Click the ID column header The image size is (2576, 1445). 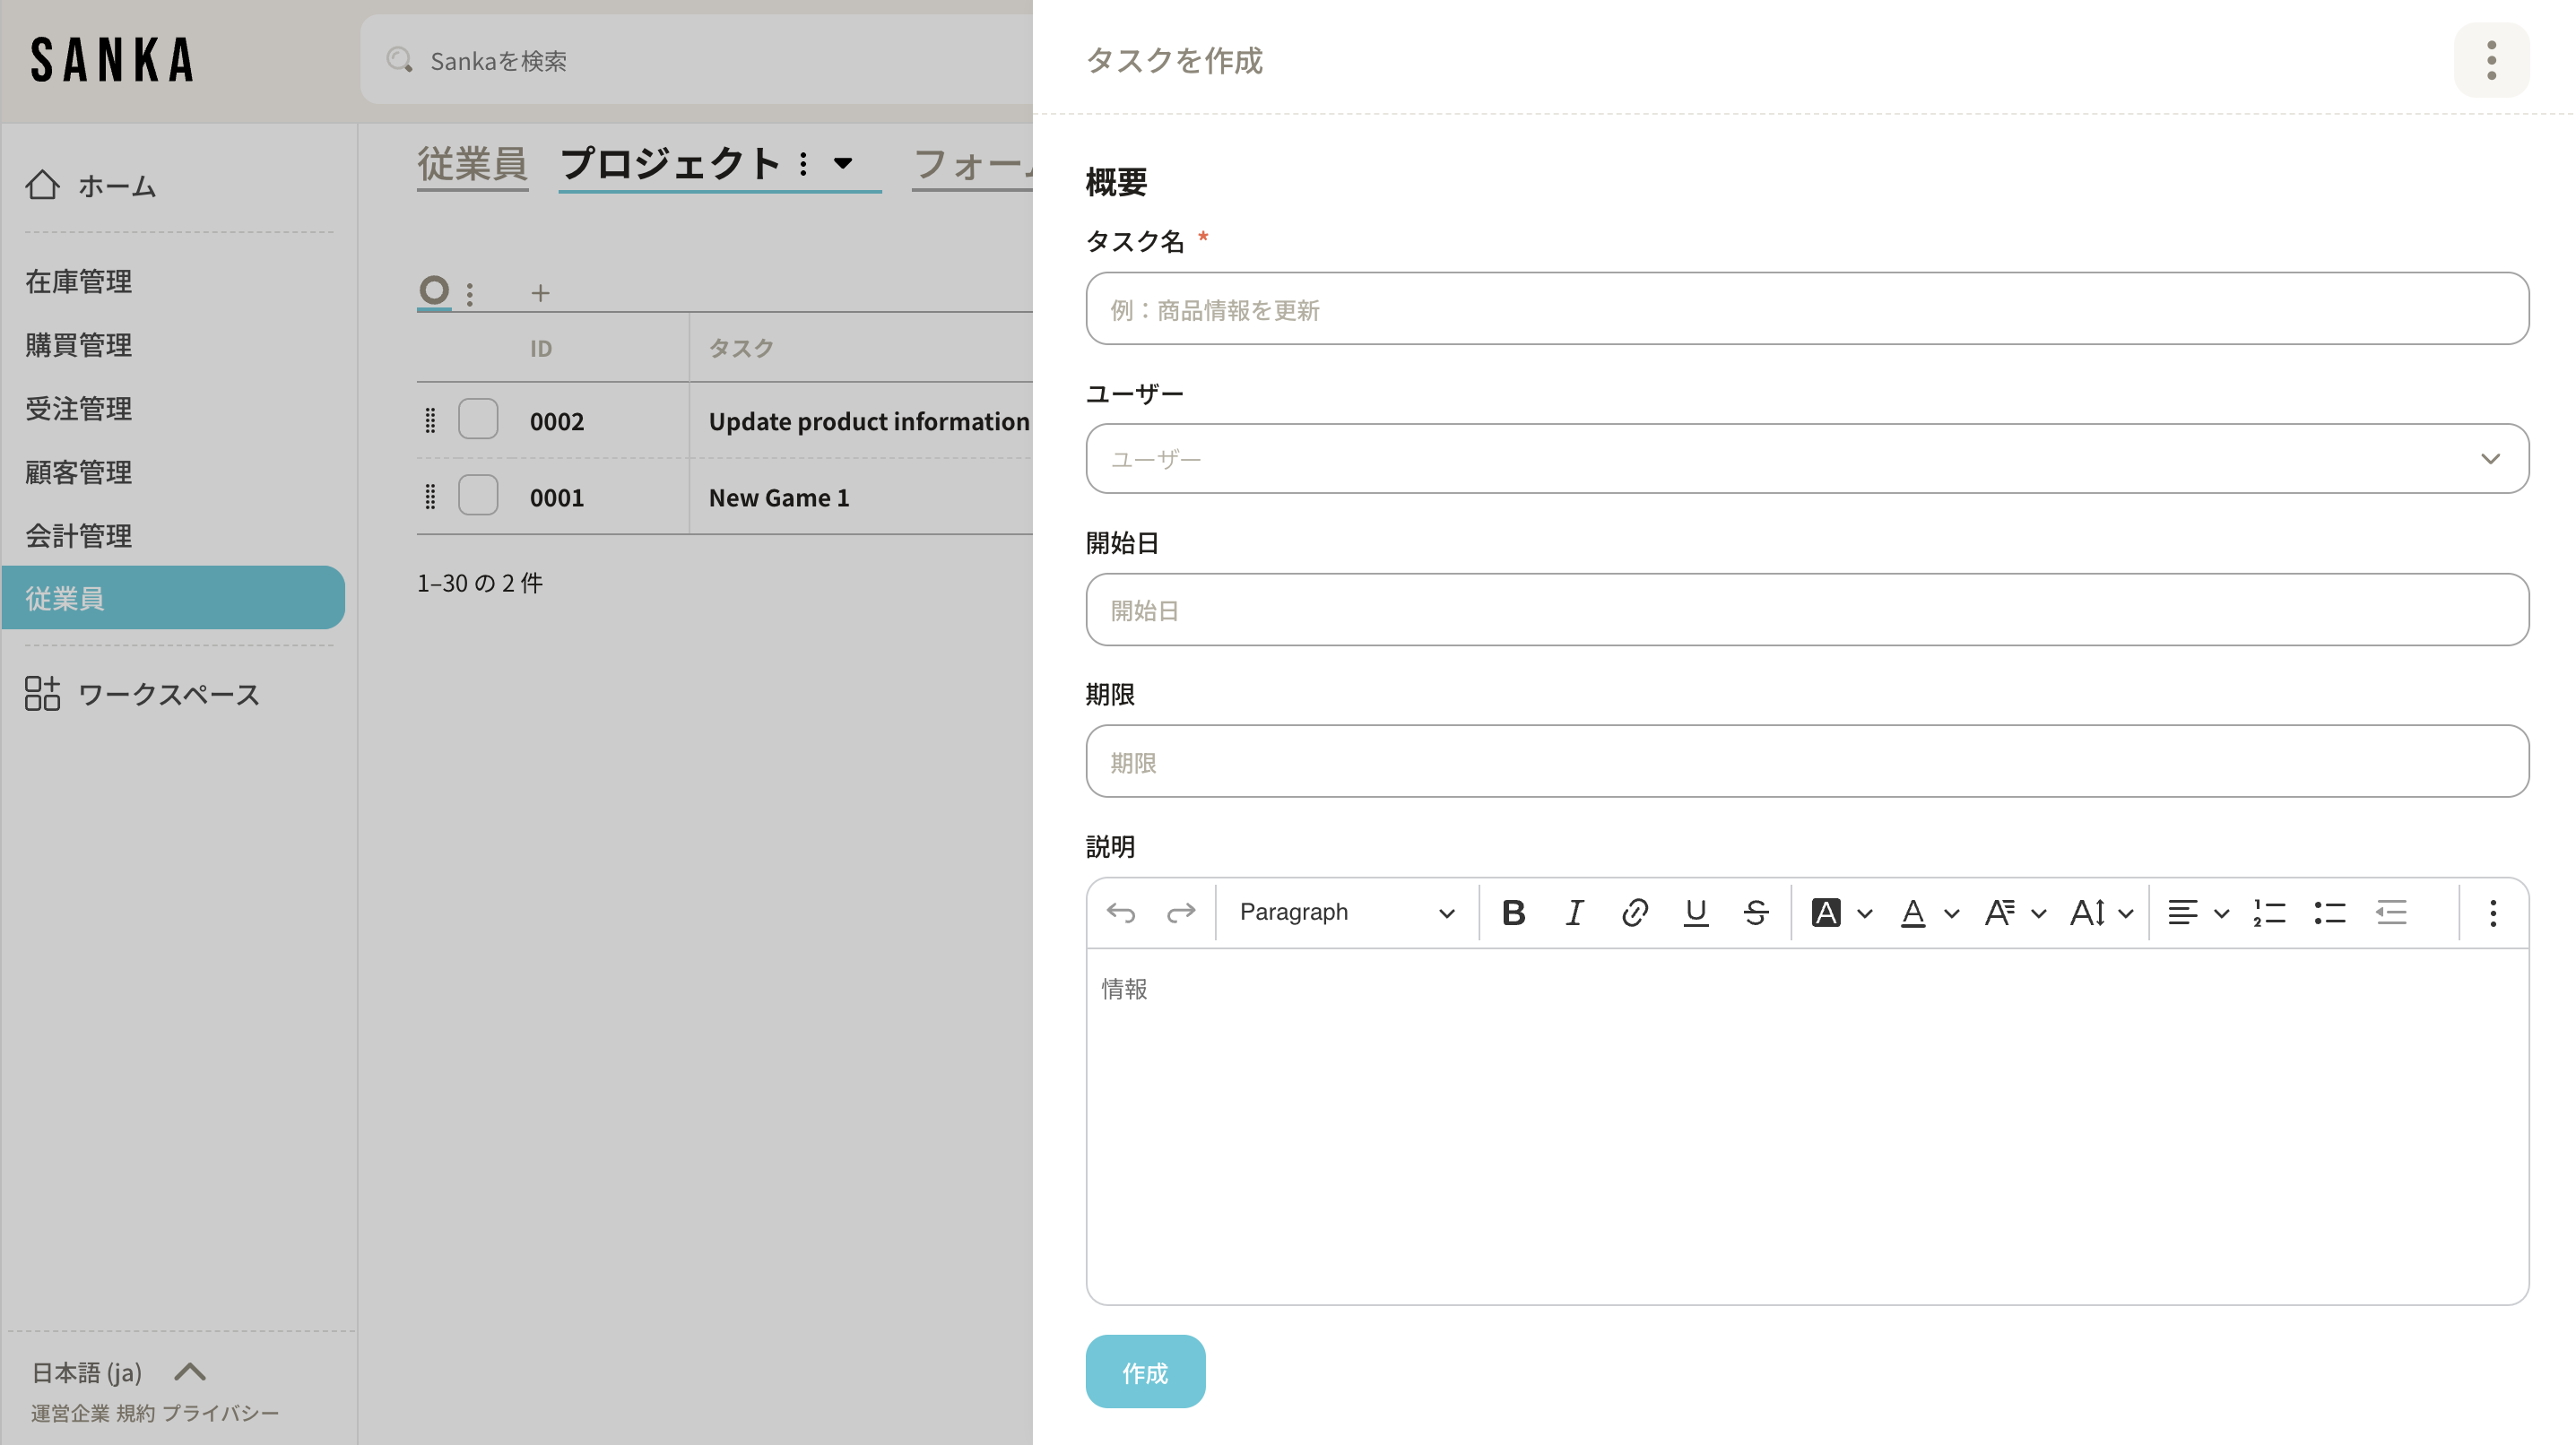point(541,348)
